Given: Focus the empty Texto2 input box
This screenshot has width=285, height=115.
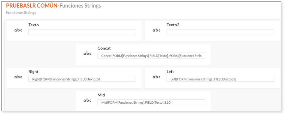Looking at the screenshot, I should tap(220, 32).
